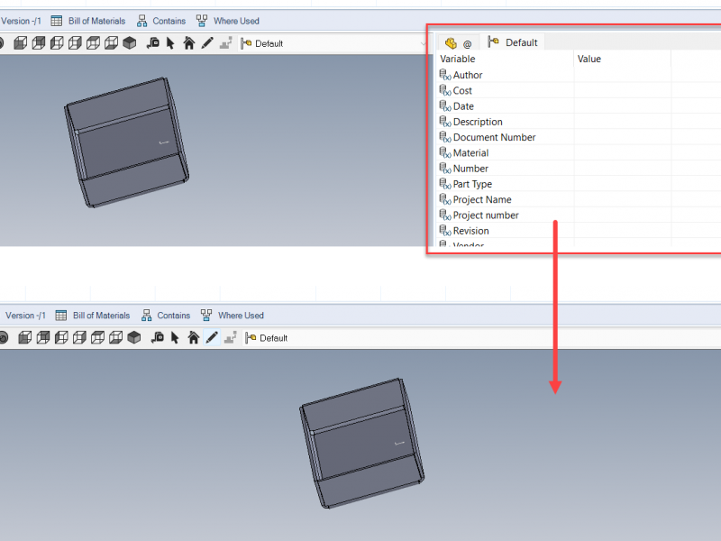Click the Variable column header
The height and width of the screenshot is (541, 721).
(458, 59)
